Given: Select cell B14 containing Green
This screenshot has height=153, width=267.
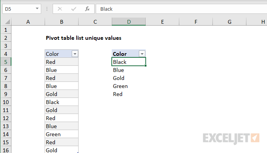Looking at the screenshot, I should click(62, 134).
